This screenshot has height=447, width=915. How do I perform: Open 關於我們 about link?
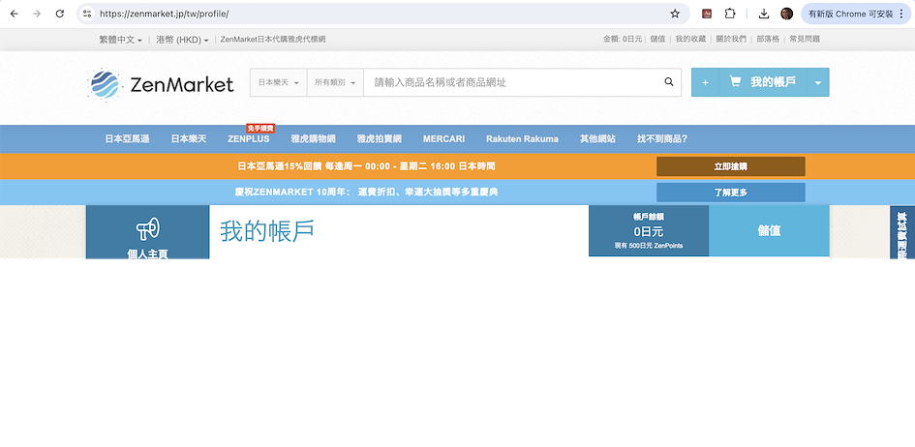pyautogui.click(x=731, y=39)
